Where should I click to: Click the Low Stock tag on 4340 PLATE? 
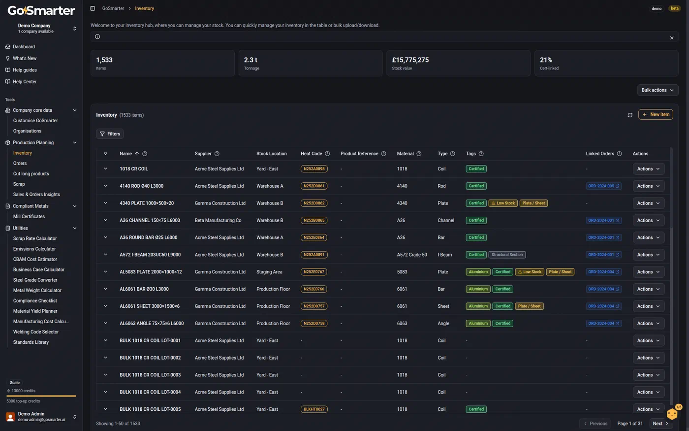pos(503,203)
